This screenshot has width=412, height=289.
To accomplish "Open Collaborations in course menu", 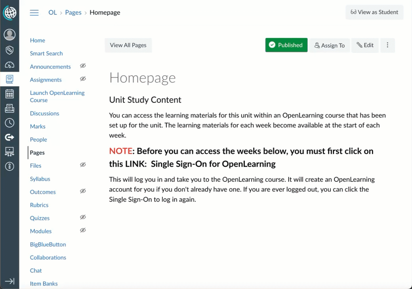I will coord(48,257).
